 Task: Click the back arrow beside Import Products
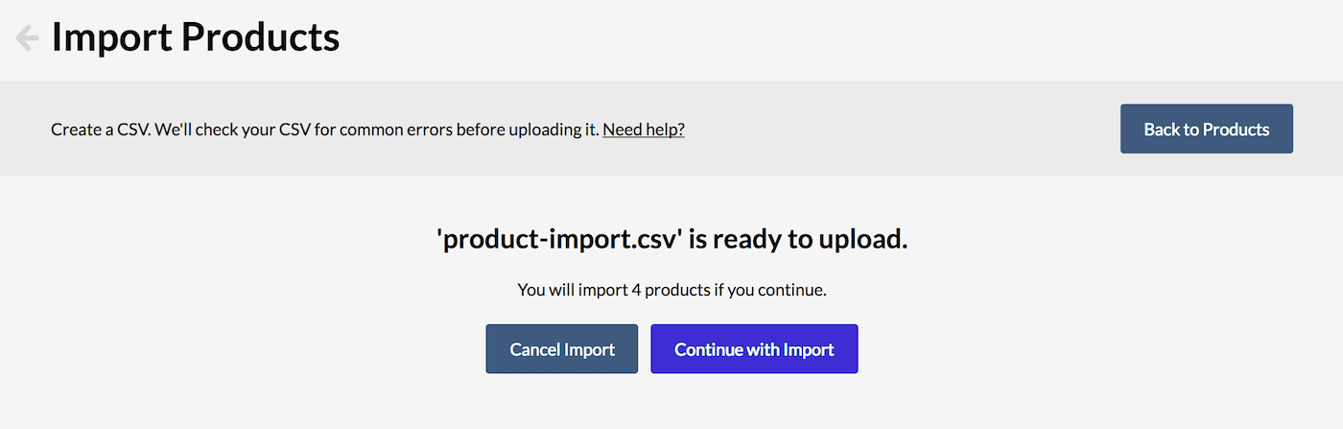click(x=27, y=38)
